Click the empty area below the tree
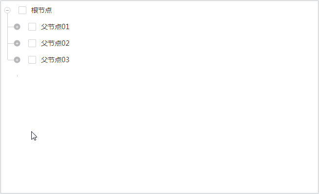Screen dimensions: 319x194 159,130
